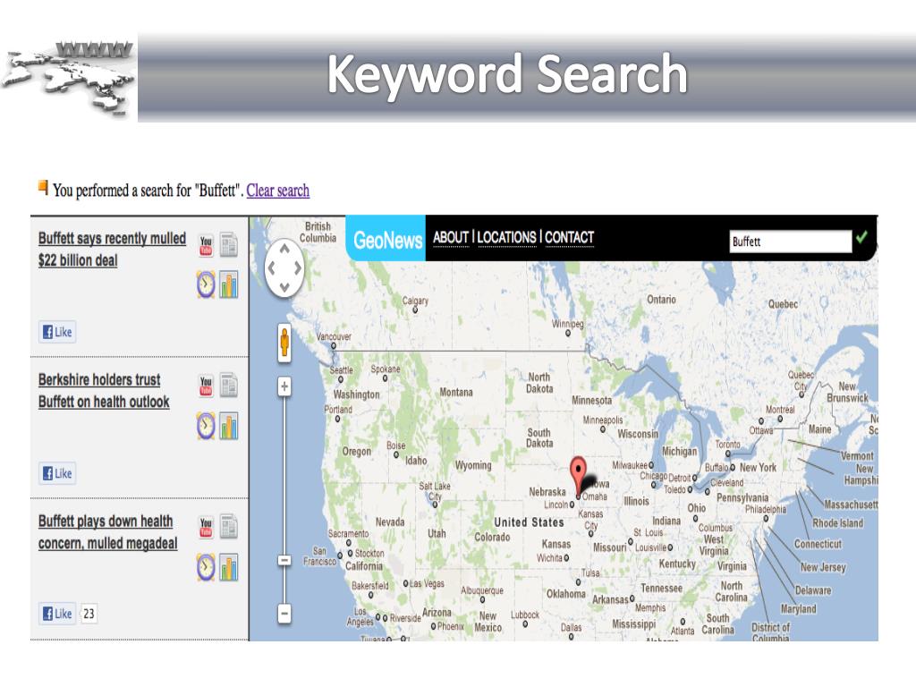This screenshot has width=916, height=687.
Task: Open "Buffett says recently mulled $22 billion deal" headline
Action: [x=112, y=249]
